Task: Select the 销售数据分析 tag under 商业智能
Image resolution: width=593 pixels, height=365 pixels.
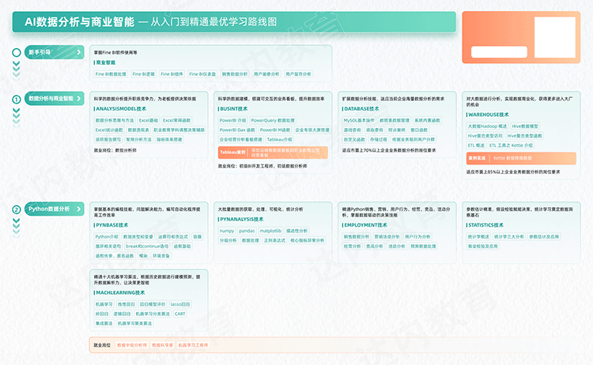Action: pos(235,74)
